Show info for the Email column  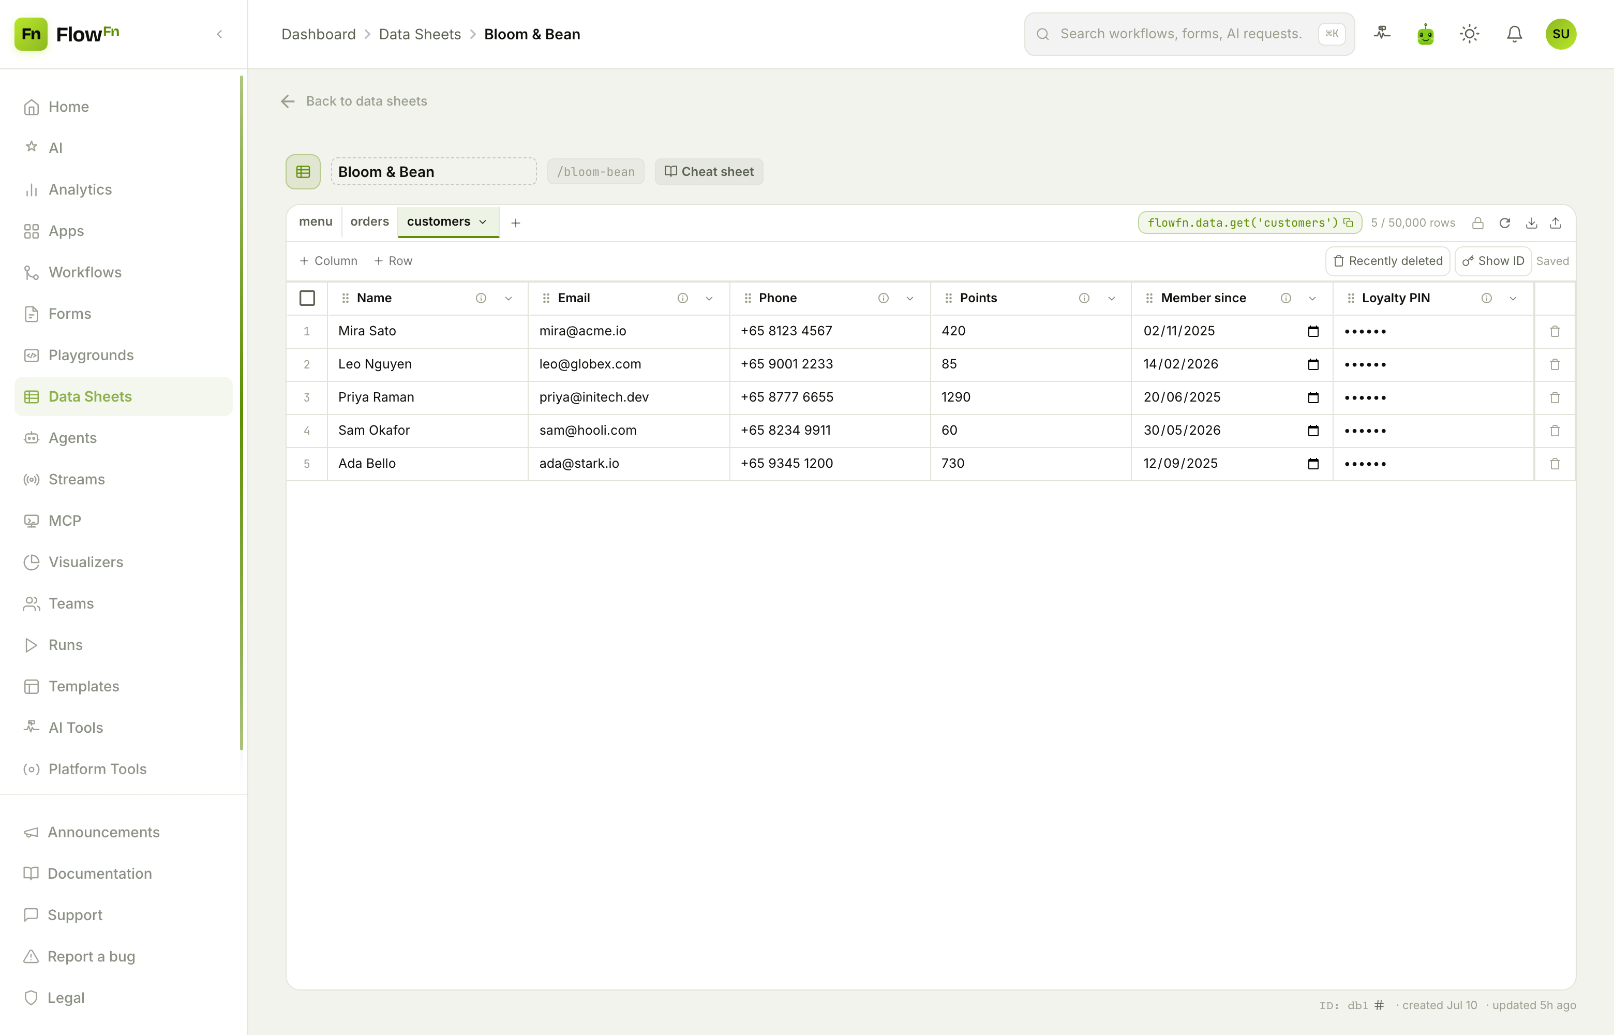(x=682, y=299)
